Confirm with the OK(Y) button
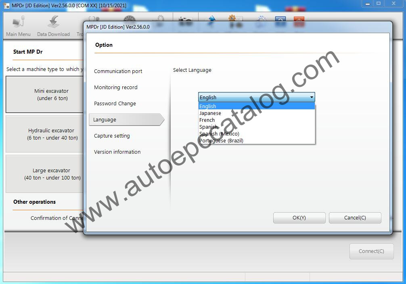Screen dimensions: 406x284 click(x=299, y=218)
